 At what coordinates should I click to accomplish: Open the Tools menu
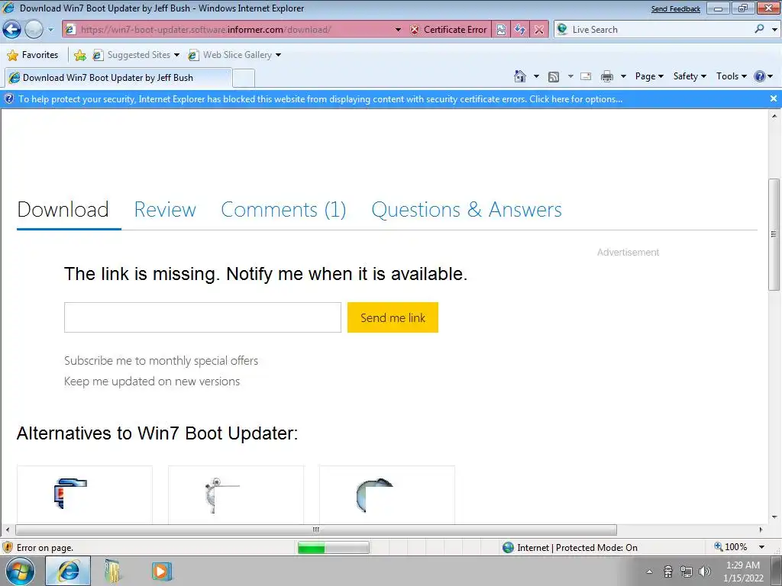731,76
